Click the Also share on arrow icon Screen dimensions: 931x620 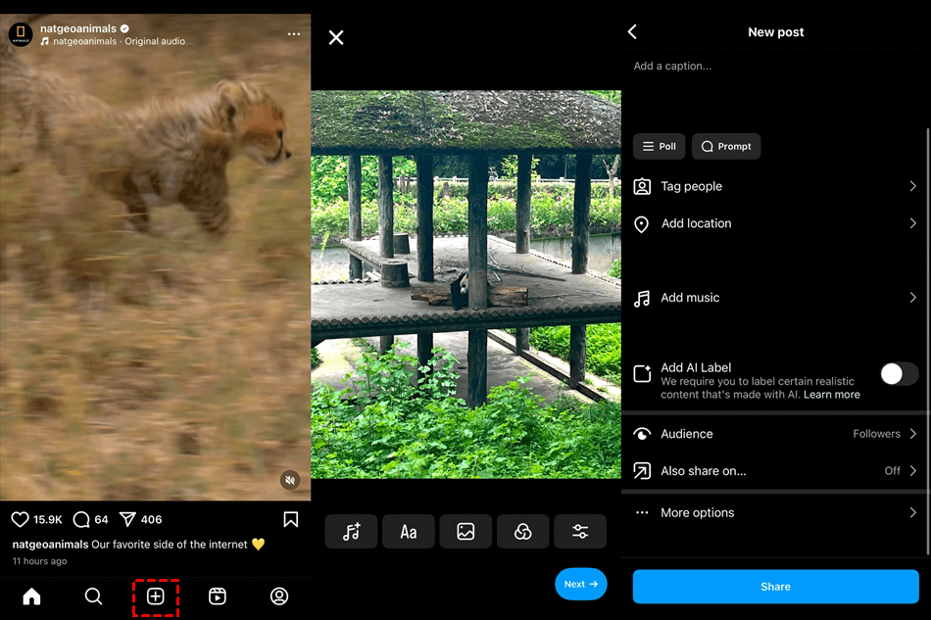click(x=642, y=470)
